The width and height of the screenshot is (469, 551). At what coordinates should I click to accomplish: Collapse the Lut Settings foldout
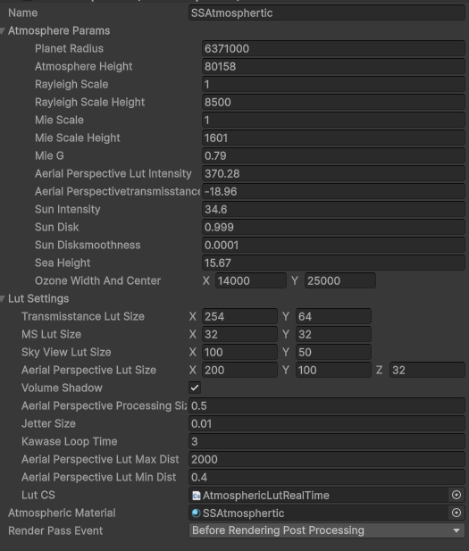3,298
